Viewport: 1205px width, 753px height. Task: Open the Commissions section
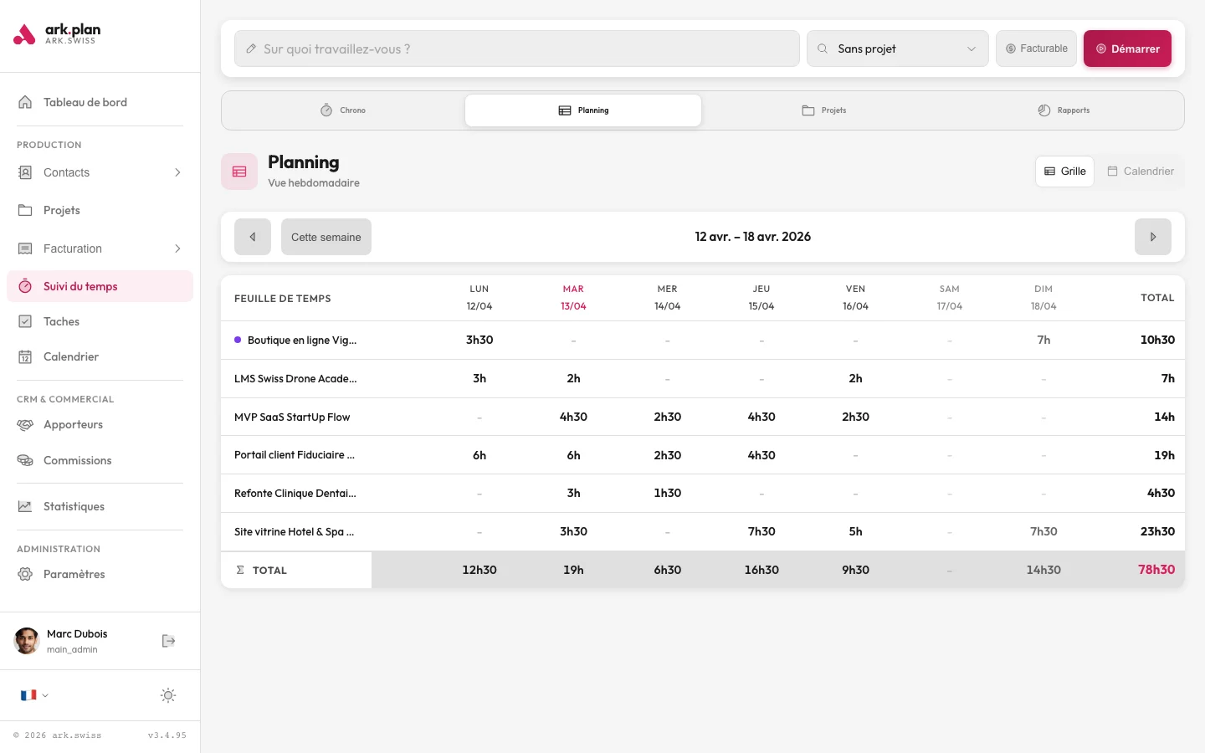tap(77, 460)
